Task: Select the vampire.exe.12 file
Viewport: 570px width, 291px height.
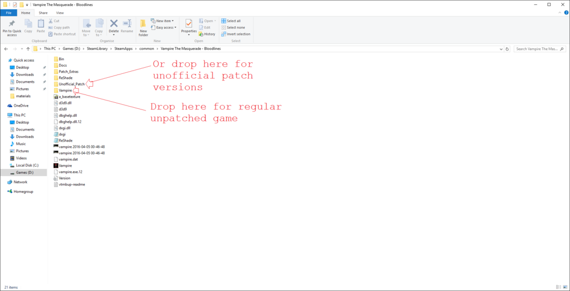Action: click(x=67, y=172)
